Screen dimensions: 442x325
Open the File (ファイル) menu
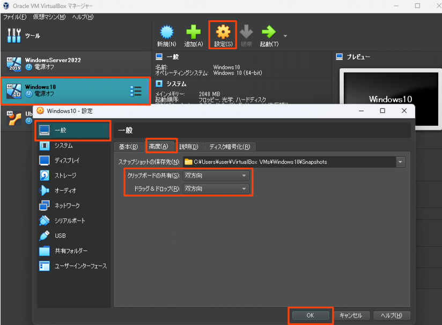(x=14, y=17)
